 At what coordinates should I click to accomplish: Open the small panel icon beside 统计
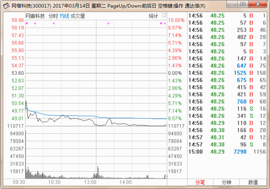point(164,15)
